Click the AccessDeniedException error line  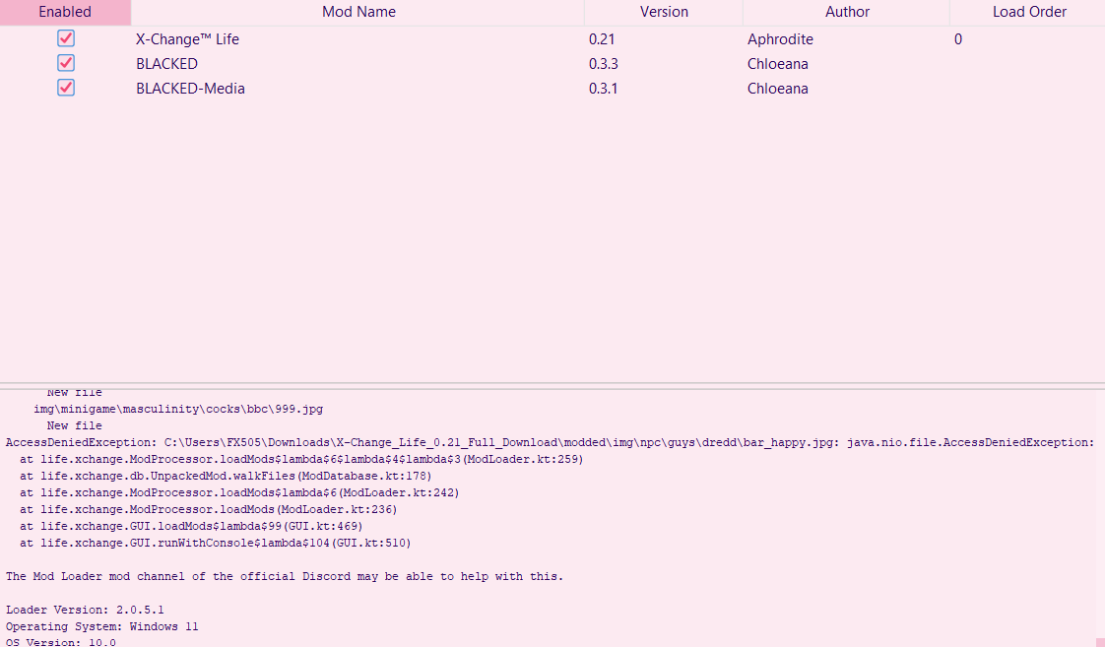coord(550,442)
